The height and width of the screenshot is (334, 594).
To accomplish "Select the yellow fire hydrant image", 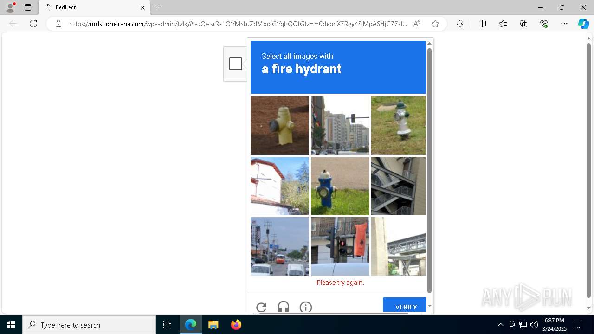I will [280, 126].
